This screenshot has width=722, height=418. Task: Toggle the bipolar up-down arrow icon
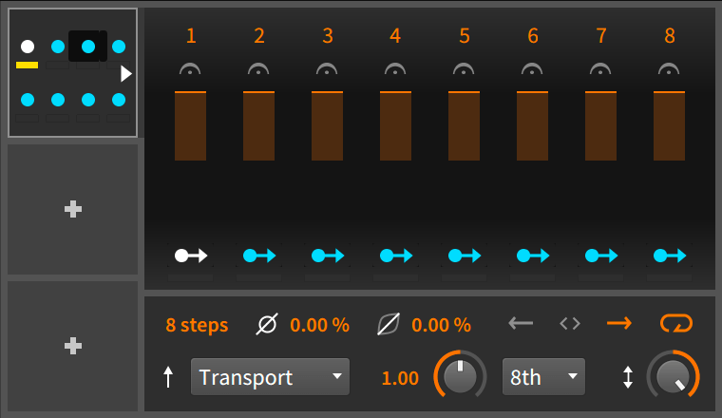[627, 377]
